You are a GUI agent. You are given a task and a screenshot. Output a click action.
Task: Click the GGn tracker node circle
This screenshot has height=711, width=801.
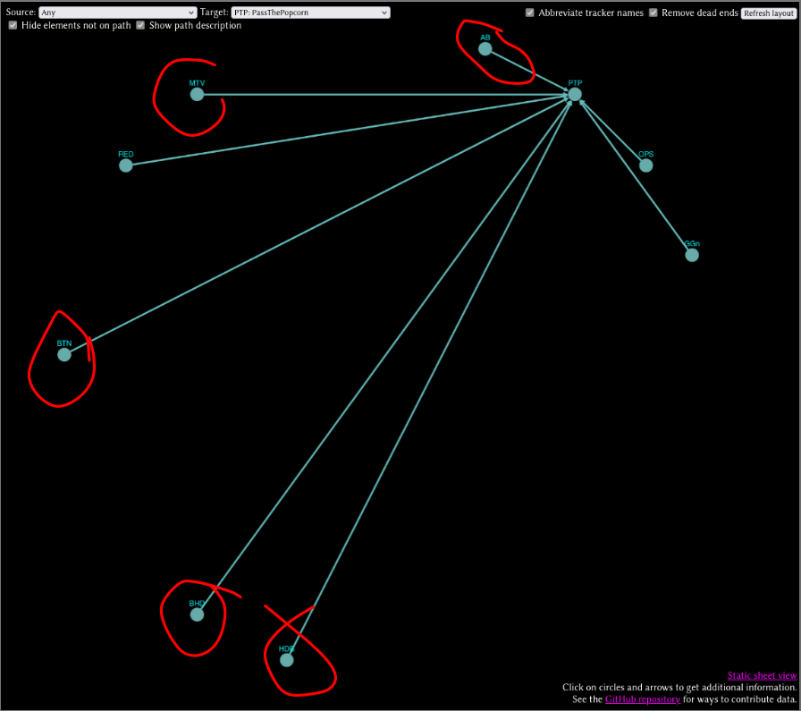[x=692, y=255]
